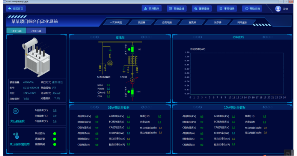
Task: Click the COS value 0.0
Action: [x=109, y=96]
